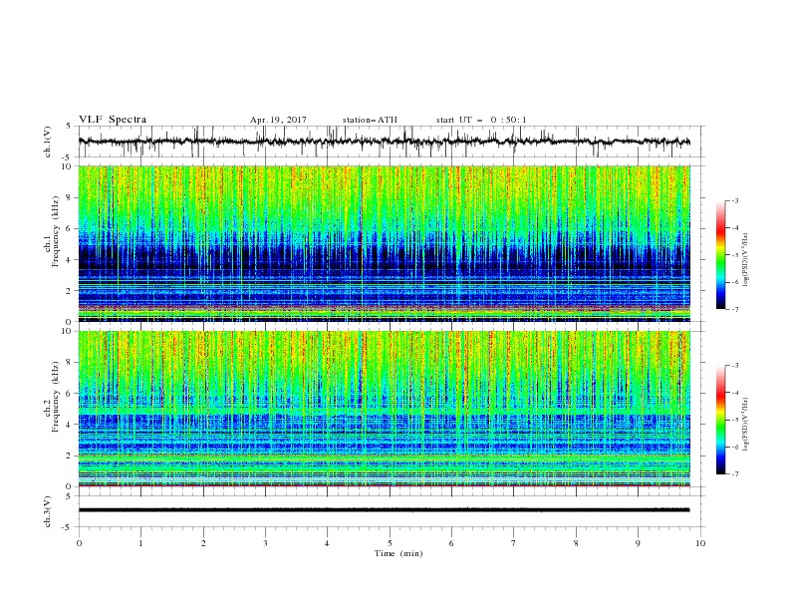The width and height of the screenshot is (789, 610).
Task: Click the 'start UT = 0 :50: 1' text
Action: point(481,120)
